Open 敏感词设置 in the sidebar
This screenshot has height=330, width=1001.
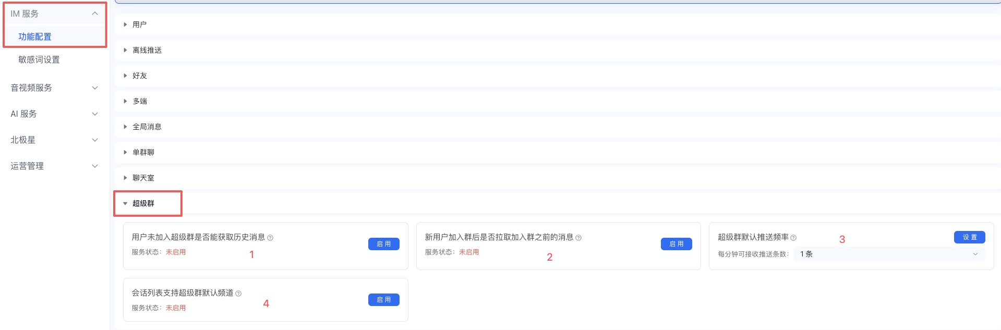[x=39, y=59]
